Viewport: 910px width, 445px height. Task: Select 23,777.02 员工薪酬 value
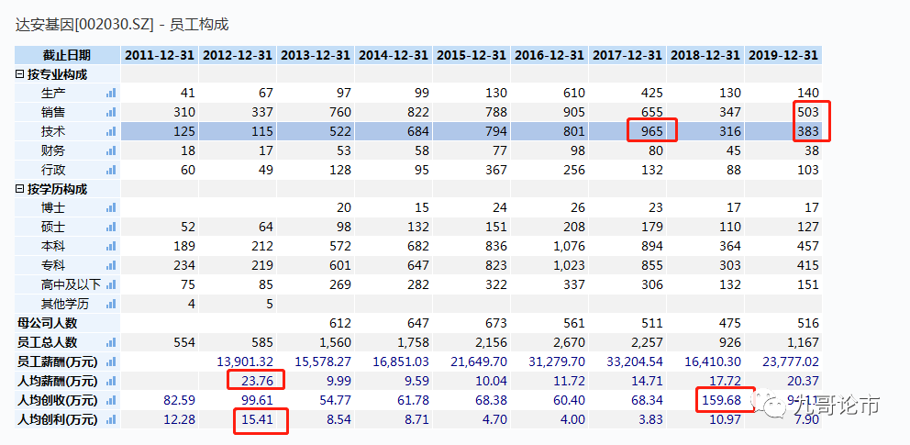coord(791,362)
